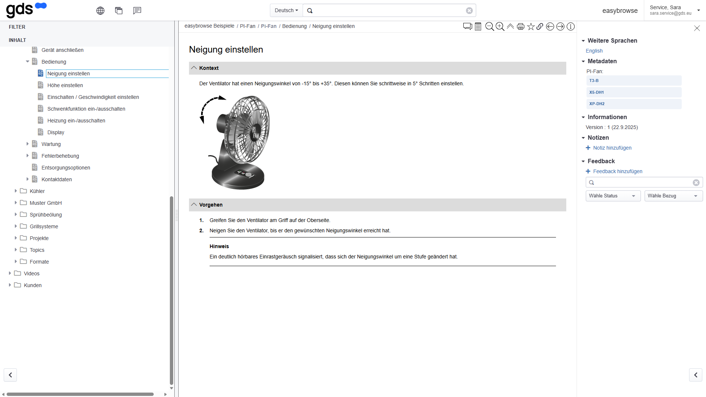Click the feedback search input field
This screenshot has width=706, height=397.
[x=643, y=183]
